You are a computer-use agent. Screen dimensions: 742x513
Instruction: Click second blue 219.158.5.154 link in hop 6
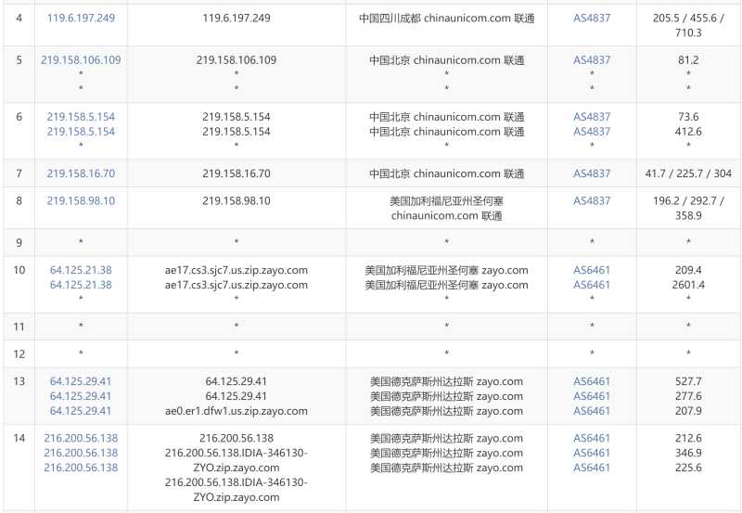tap(81, 132)
